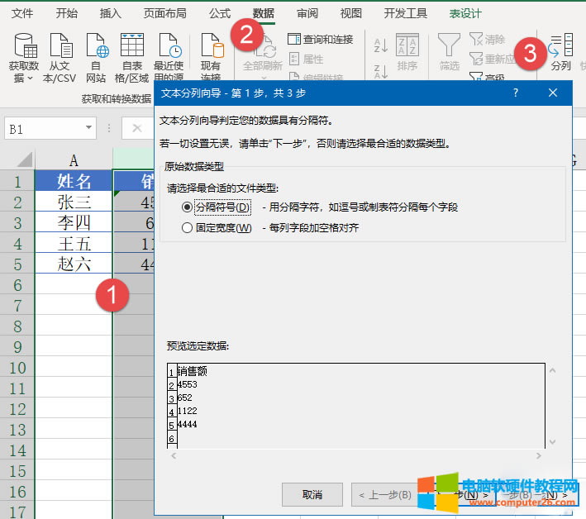Select the 固定宽度 radio option

pos(188,228)
